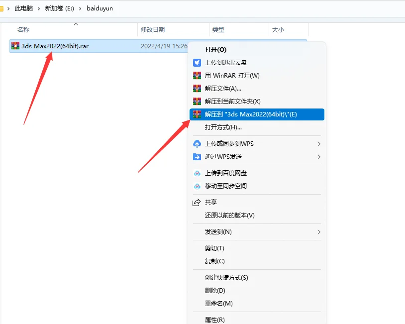Click the sort arrow above 名称 column

tap(76, 24)
